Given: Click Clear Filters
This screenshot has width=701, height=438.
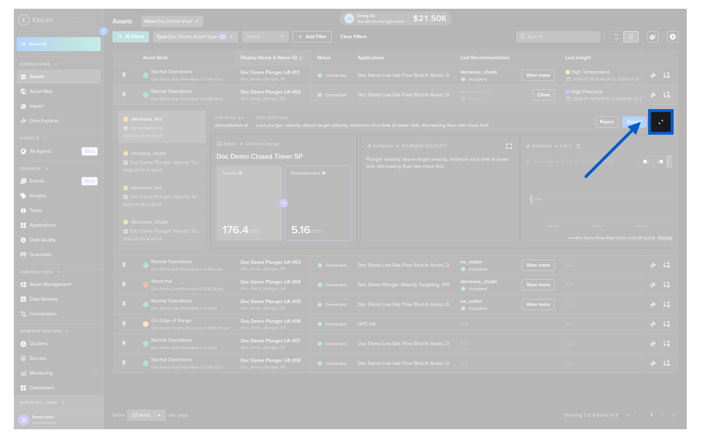Looking at the screenshot, I should click(353, 37).
